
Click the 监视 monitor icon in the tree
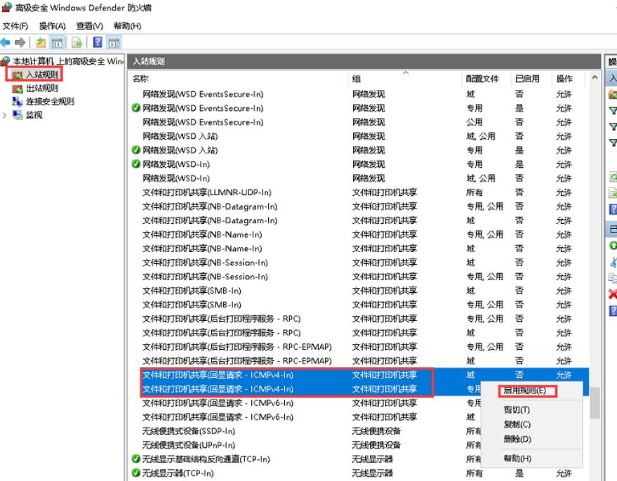tap(18, 115)
